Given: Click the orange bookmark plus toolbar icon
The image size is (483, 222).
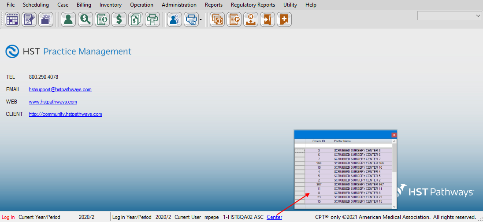Looking at the screenshot, I should point(284,20).
